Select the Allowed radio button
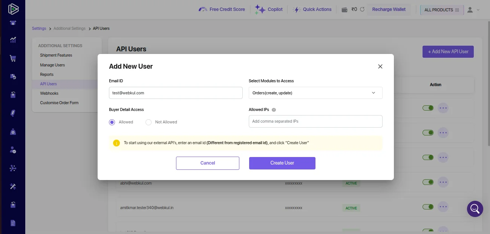The width and height of the screenshot is (490, 234). coord(112,122)
